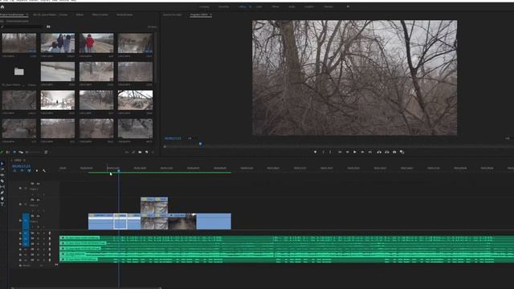Delete selected item with Project panel trash icon
514x289 pixels.
point(153,152)
